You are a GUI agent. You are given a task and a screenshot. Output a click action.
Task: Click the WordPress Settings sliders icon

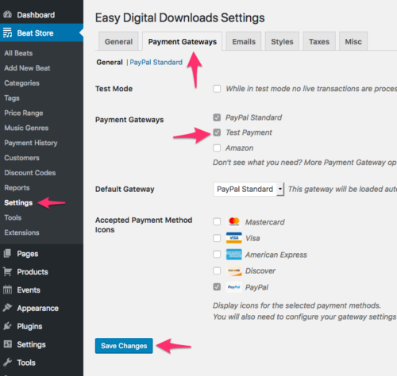tap(7, 344)
